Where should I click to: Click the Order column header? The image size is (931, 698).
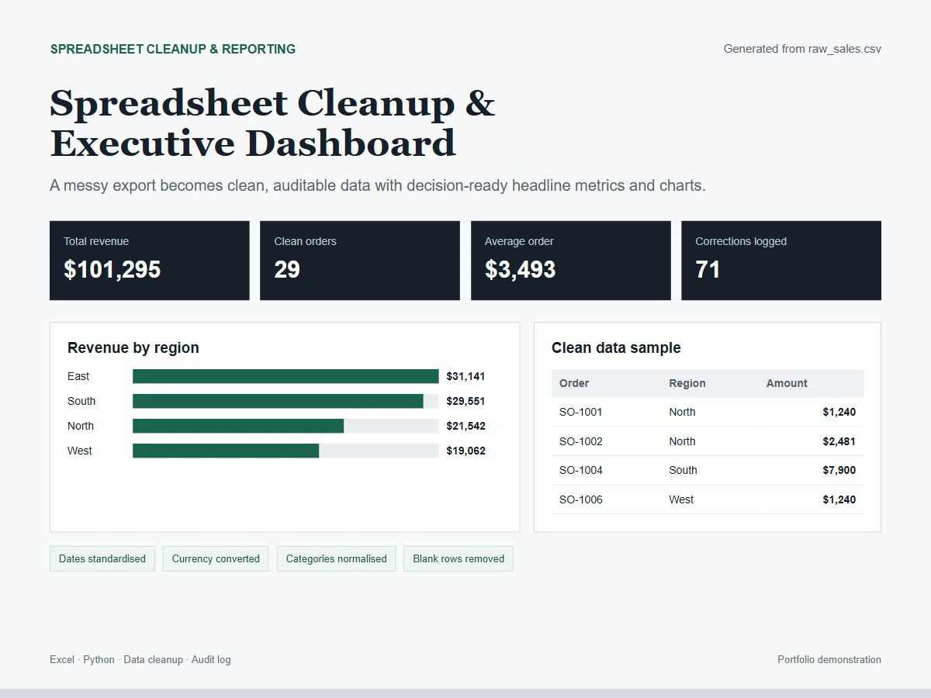(x=574, y=383)
